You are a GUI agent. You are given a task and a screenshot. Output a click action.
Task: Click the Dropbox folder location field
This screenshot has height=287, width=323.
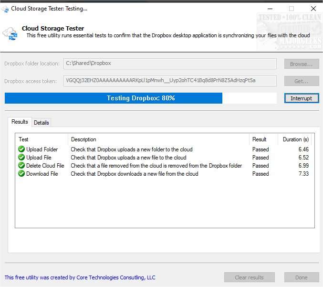170,64
